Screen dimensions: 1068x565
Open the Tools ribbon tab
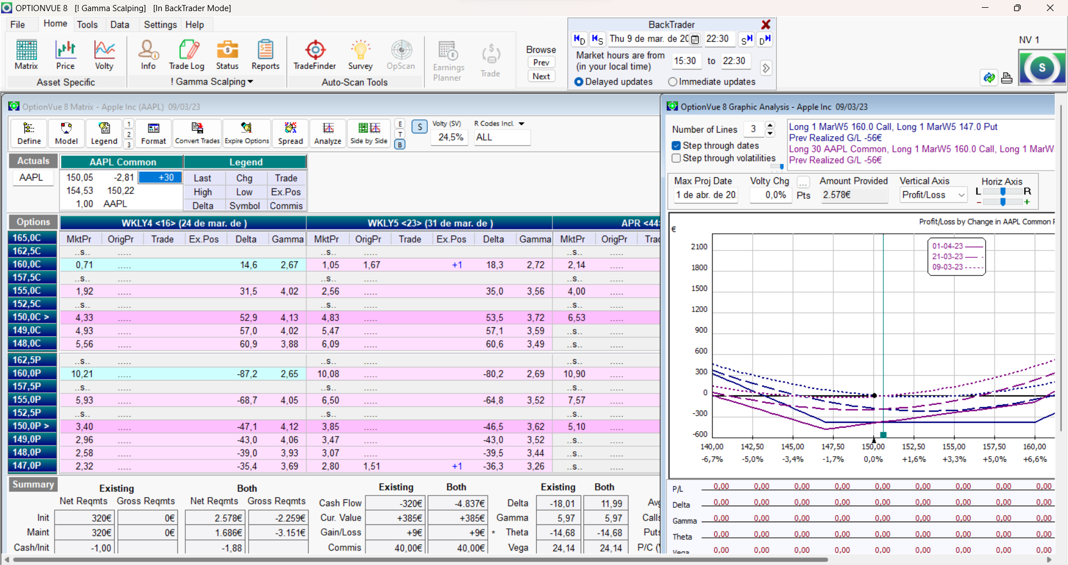coord(87,24)
